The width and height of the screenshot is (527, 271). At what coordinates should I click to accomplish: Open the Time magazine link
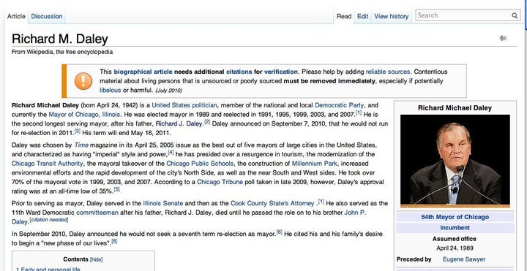(81, 145)
